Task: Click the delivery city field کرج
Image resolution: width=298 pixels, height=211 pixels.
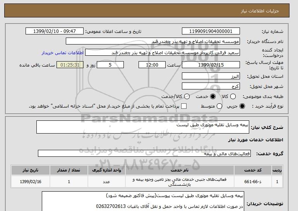Action: (211, 86)
